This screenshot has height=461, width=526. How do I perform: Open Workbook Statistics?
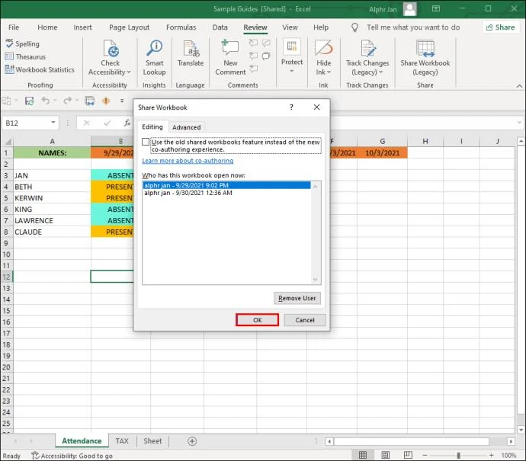[x=40, y=70]
